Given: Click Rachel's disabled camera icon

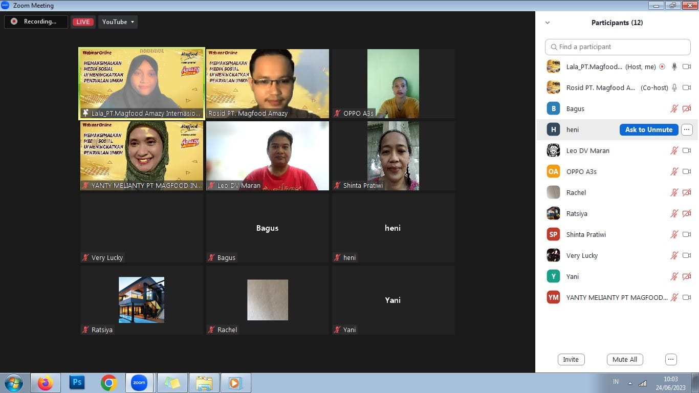Looking at the screenshot, I should (x=687, y=192).
